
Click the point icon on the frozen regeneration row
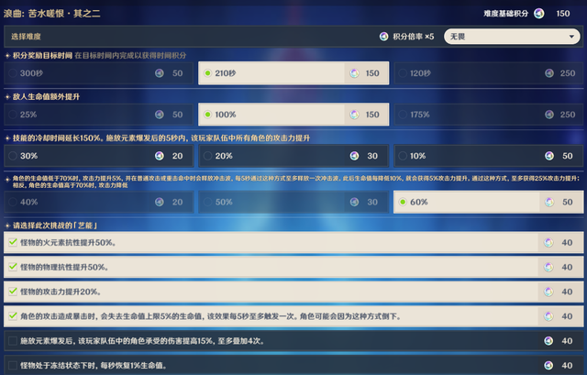[x=548, y=366]
